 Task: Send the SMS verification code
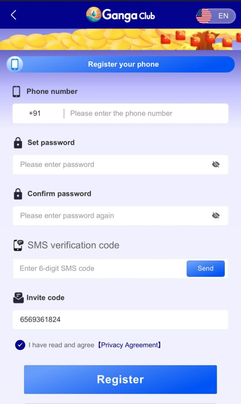point(206,269)
